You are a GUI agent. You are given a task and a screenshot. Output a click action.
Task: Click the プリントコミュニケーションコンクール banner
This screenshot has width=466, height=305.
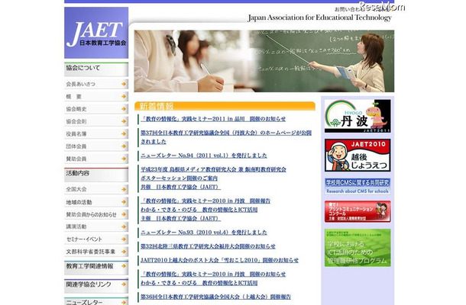358,211
